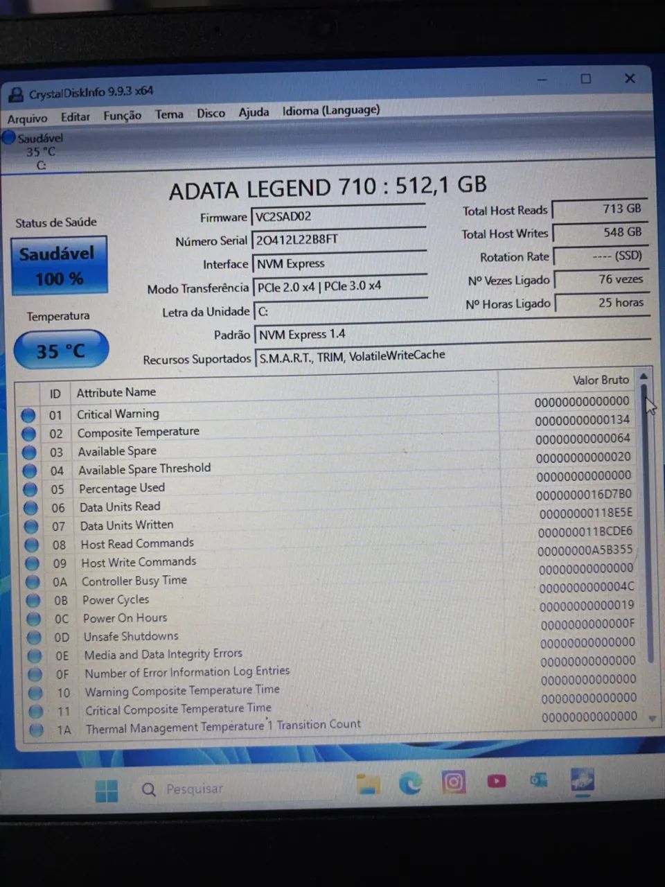Viewport: 665px width, 887px height.
Task: Click the Rotation Rate value (SSD)
Action: 601,256
